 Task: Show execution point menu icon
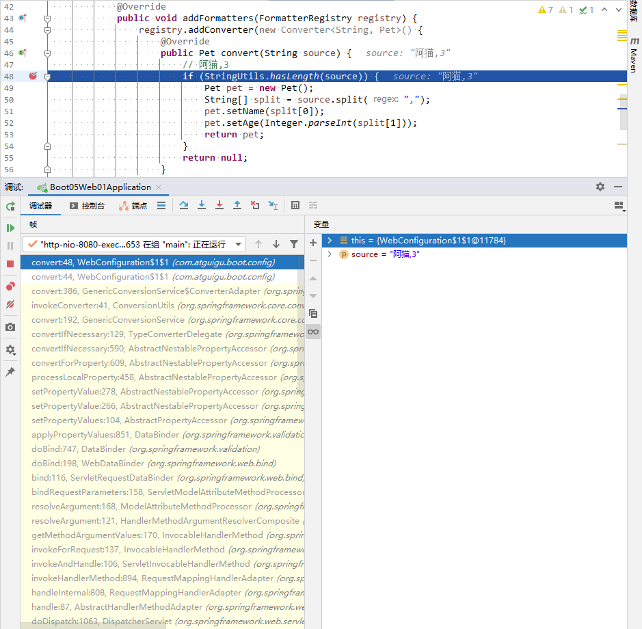point(161,206)
